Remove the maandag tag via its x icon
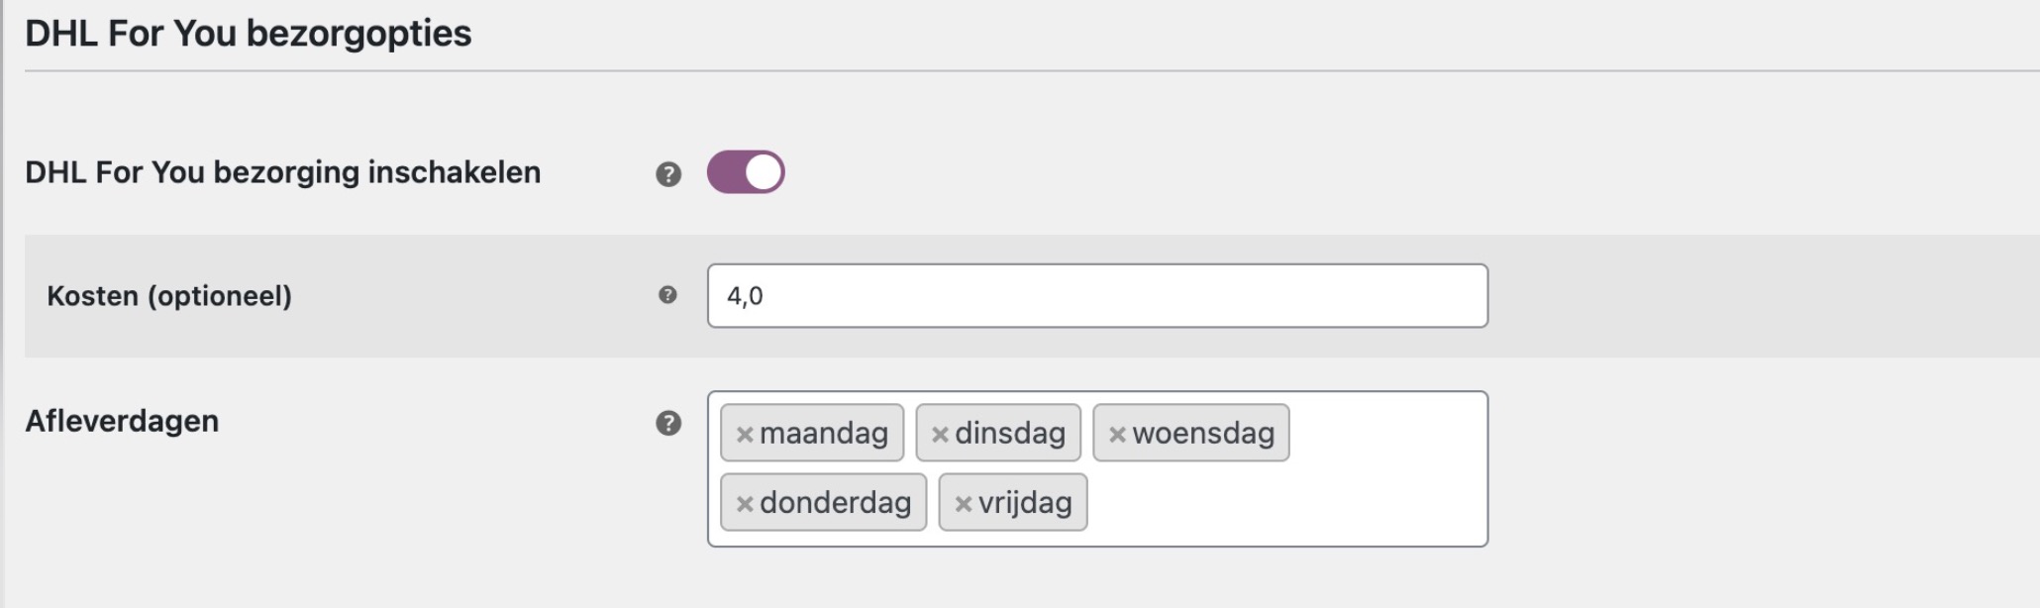This screenshot has height=608, width=2040. click(745, 432)
